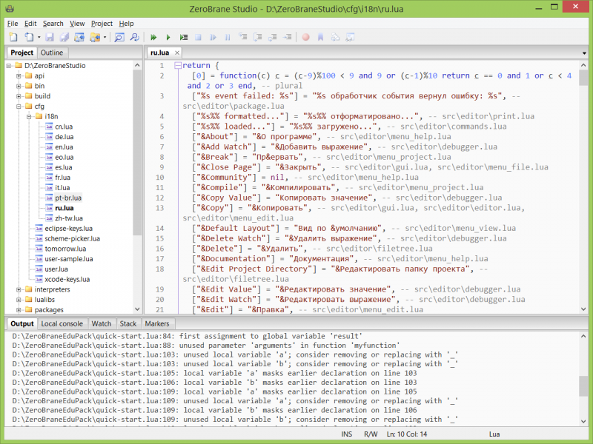Open the View menu

[x=77, y=24]
